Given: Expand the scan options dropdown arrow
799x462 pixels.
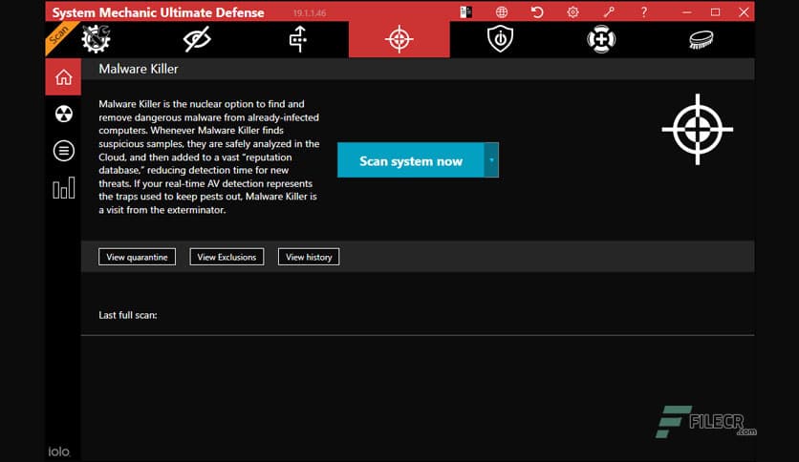Looking at the screenshot, I should coord(491,160).
